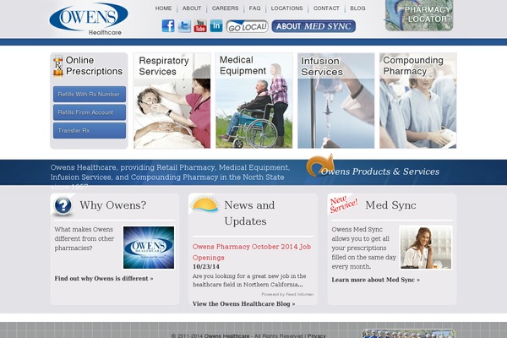This screenshot has height=338, width=507.
Task: Follow Find out why Owens is different link
Action: 104,279
